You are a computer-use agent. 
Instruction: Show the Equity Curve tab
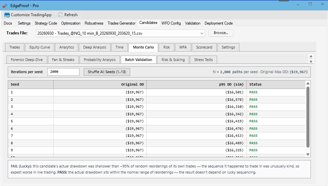pyautogui.click(x=39, y=47)
